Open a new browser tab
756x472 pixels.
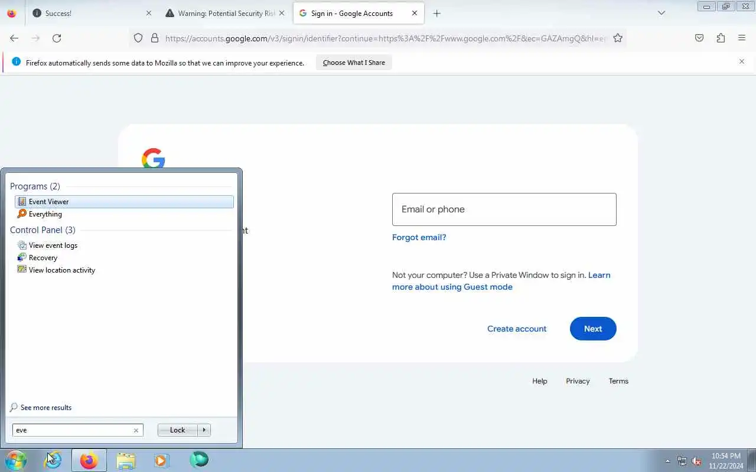point(437,13)
